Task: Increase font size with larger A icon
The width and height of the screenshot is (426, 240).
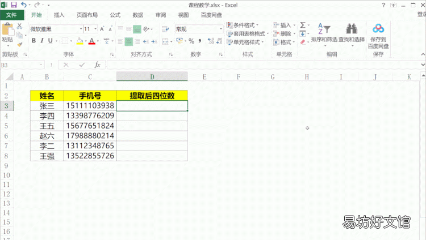Action: click(x=102, y=29)
